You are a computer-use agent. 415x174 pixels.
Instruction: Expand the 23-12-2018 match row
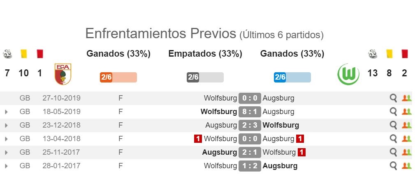(6, 126)
